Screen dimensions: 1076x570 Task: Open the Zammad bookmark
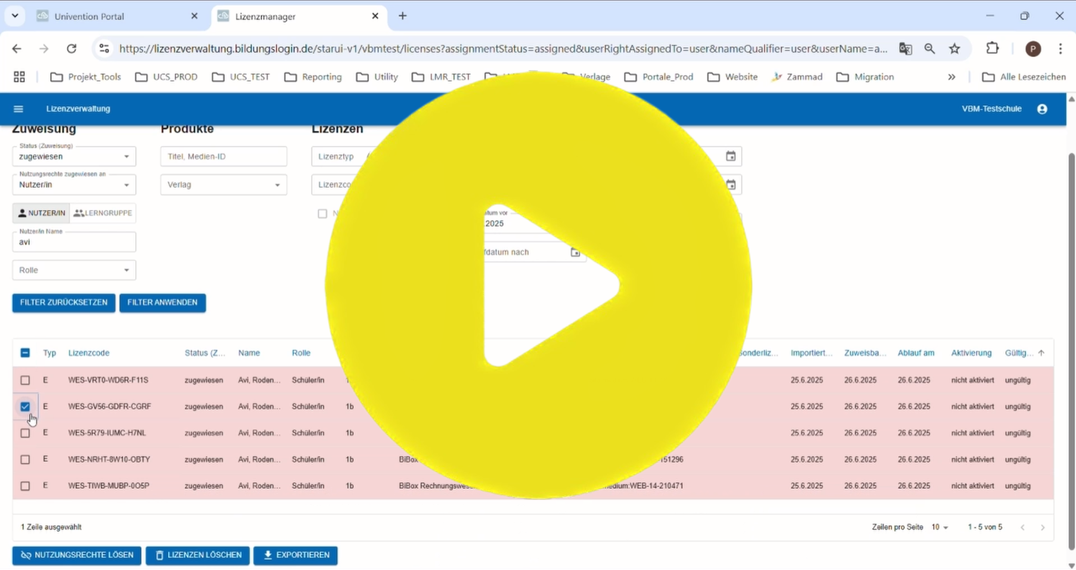(797, 77)
